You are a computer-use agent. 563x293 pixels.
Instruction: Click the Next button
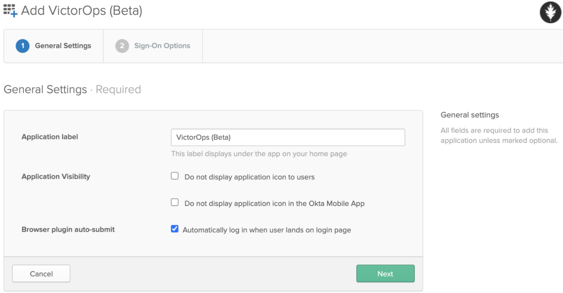tap(385, 273)
